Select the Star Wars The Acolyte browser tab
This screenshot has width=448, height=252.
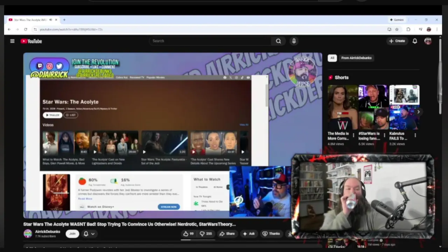click(x=33, y=20)
